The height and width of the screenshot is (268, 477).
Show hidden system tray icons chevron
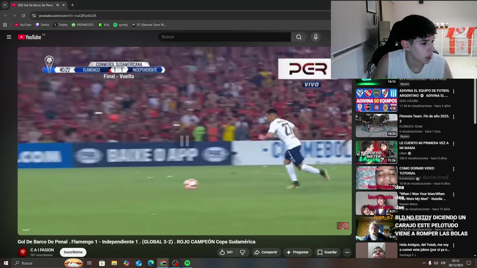pyautogui.click(x=424, y=263)
